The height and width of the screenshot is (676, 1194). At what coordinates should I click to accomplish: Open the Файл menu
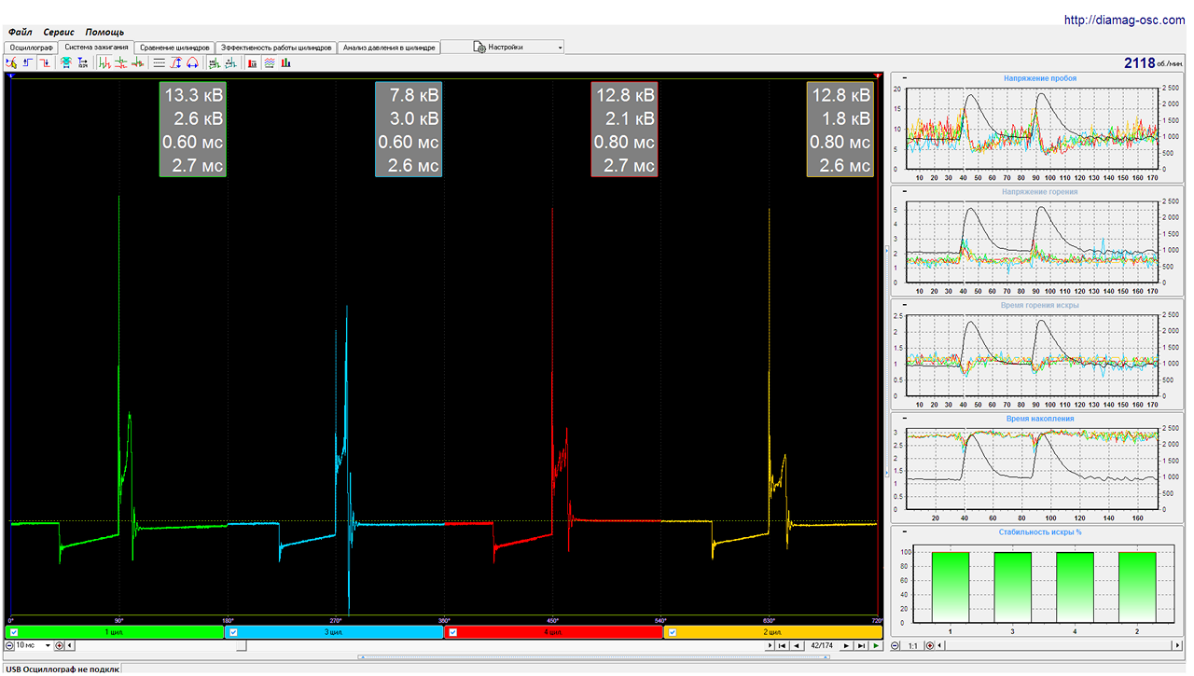click(x=20, y=32)
